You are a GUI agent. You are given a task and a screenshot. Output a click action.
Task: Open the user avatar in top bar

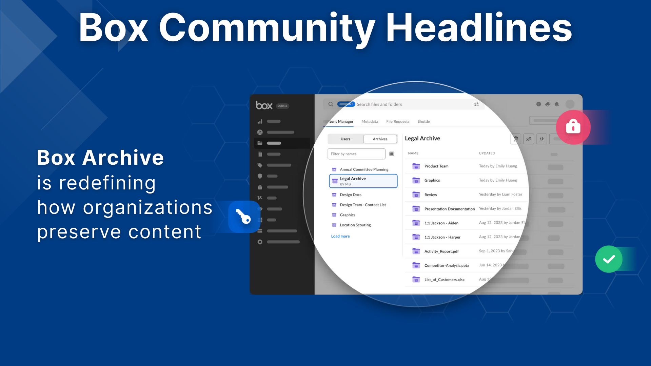coord(570,104)
